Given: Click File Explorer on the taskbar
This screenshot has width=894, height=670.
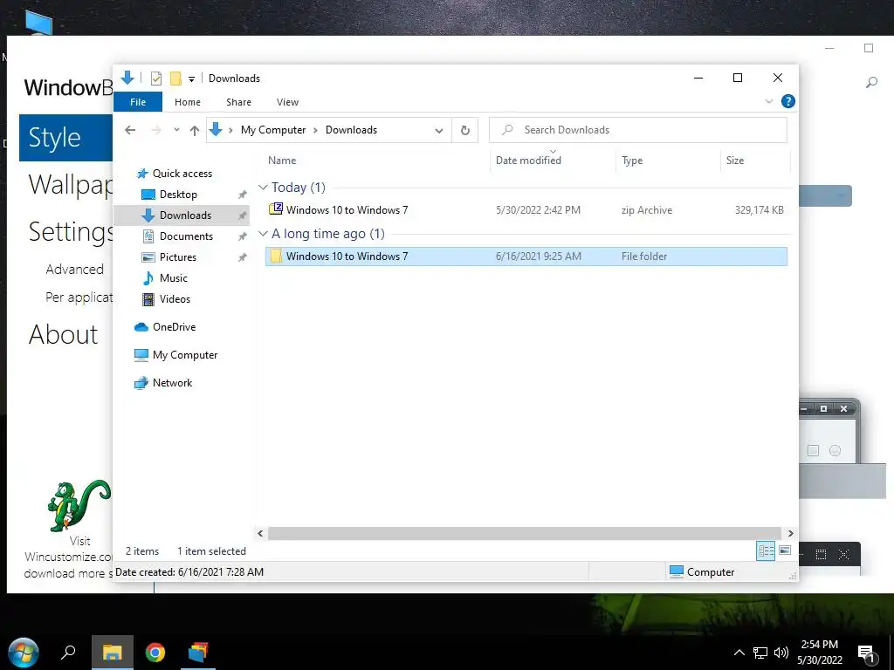Looking at the screenshot, I should 113,653.
